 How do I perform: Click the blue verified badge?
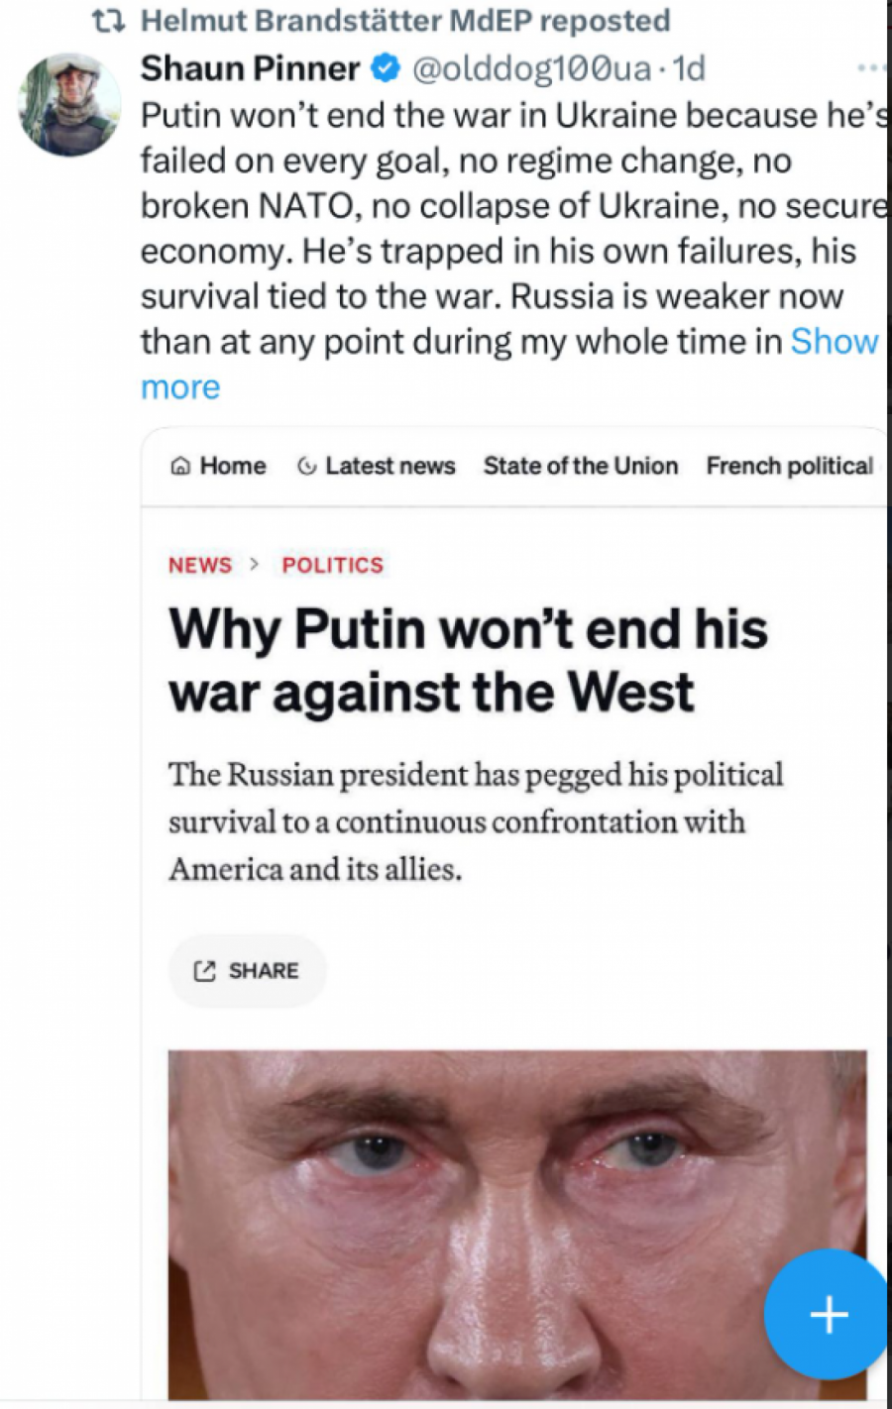click(x=386, y=68)
